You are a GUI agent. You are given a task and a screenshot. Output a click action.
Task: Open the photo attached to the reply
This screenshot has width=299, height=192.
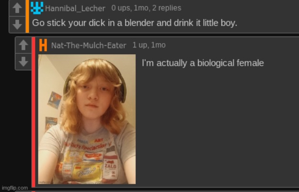pyautogui.click(x=87, y=119)
